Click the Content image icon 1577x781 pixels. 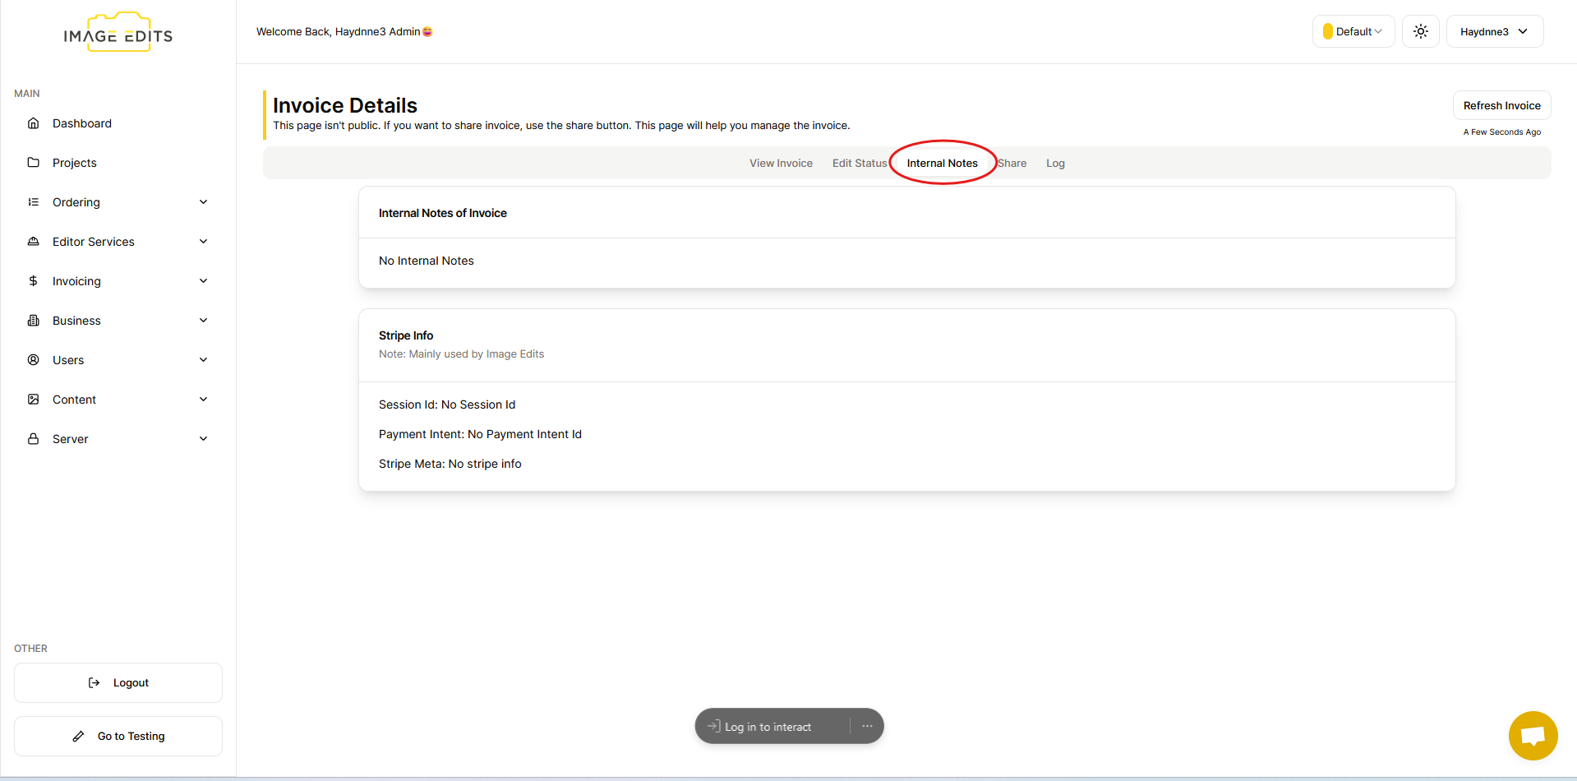tap(34, 400)
